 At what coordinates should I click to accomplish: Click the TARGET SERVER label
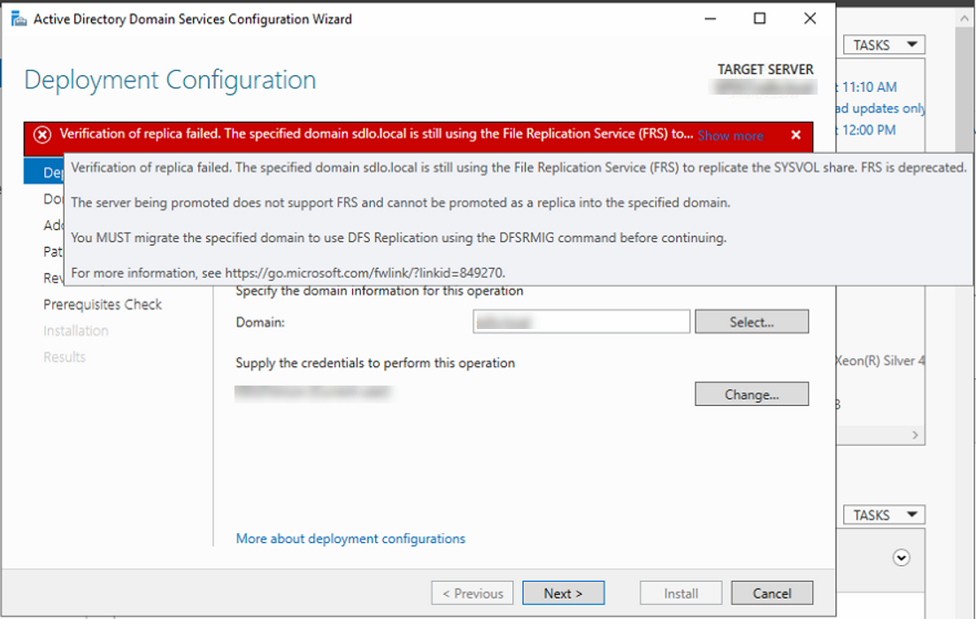click(765, 69)
